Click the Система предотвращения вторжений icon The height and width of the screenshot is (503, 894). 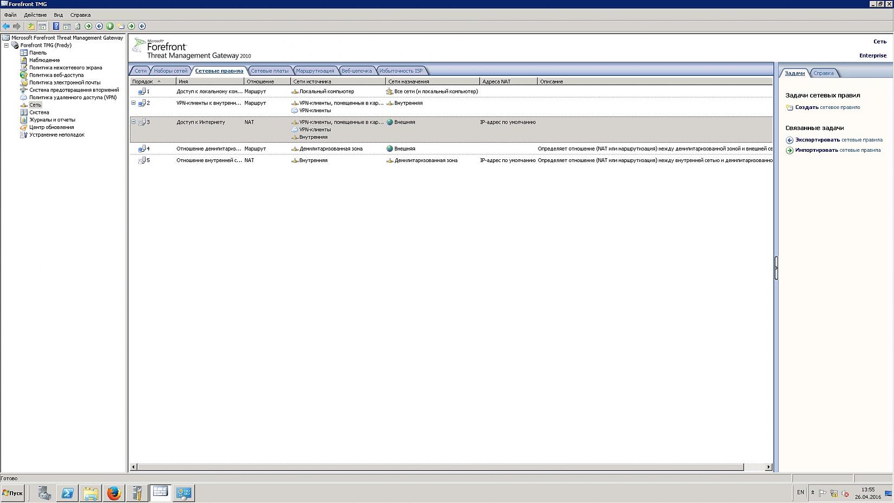coord(24,90)
